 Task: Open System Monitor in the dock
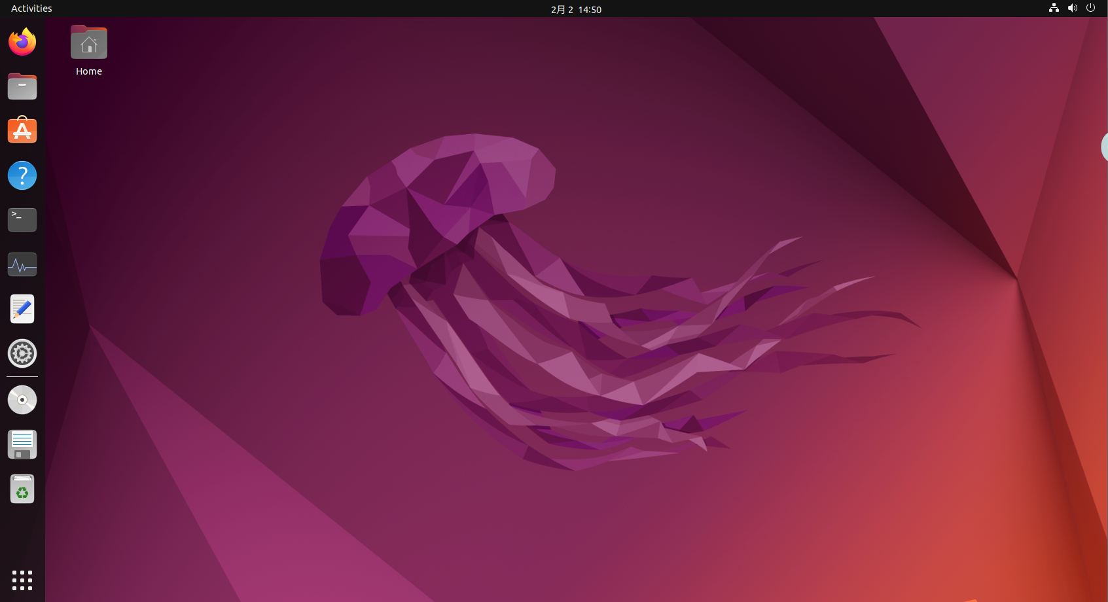click(x=22, y=264)
